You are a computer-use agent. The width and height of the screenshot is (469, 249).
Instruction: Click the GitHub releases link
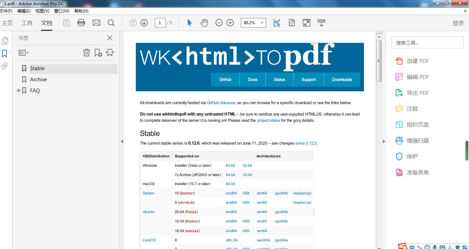pyautogui.click(x=221, y=103)
